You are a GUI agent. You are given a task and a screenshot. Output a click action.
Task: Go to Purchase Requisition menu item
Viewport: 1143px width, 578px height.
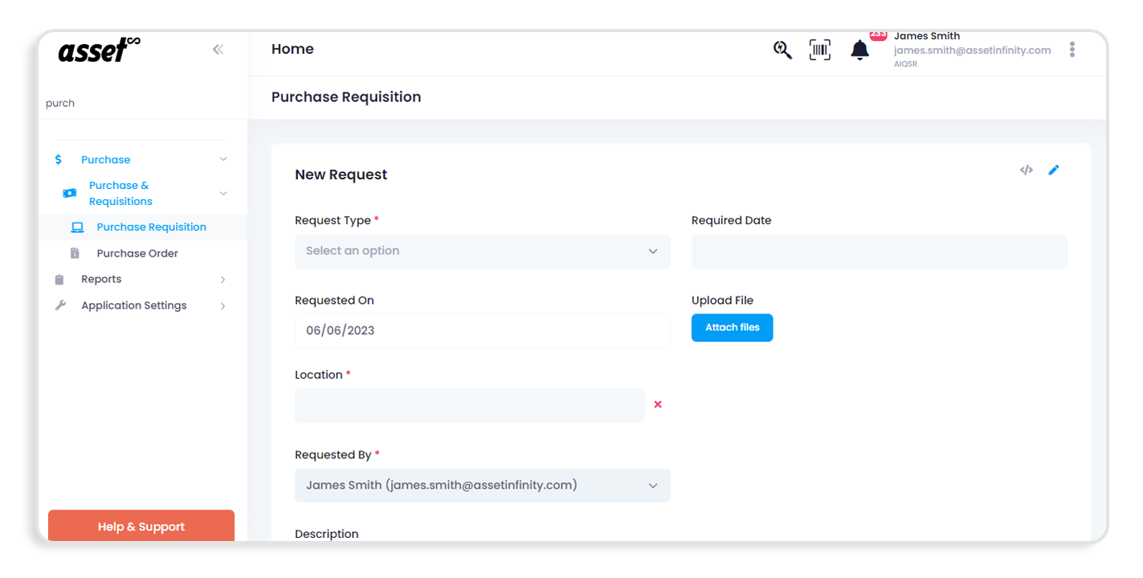(151, 227)
